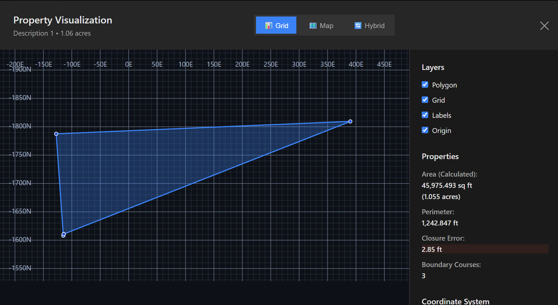
Task: Click the 45,975.493 sq ft area value
Action: point(447,186)
